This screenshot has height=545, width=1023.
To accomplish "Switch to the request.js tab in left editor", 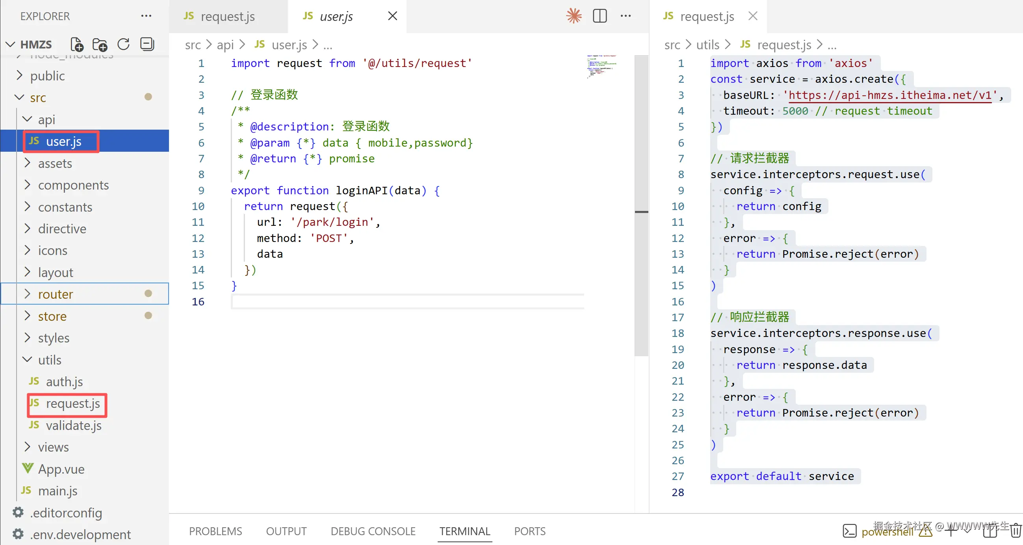I will coord(227,16).
